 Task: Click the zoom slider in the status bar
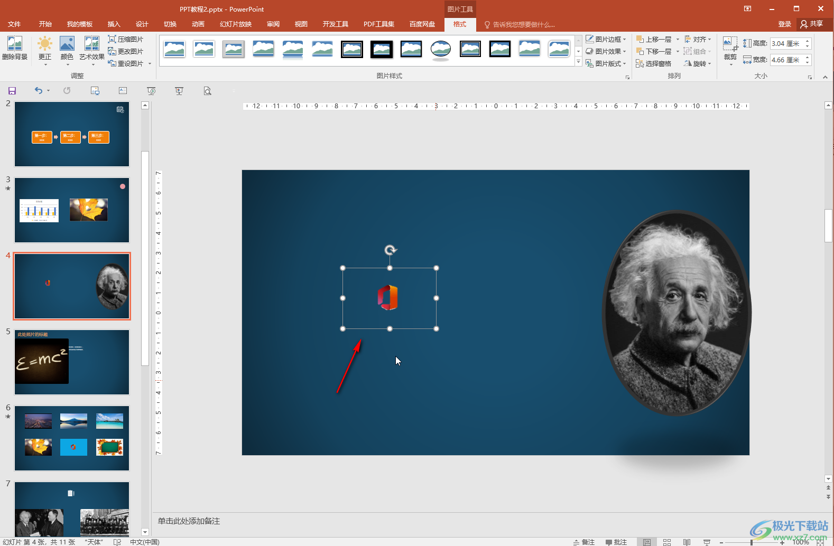click(x=752, y=542)
